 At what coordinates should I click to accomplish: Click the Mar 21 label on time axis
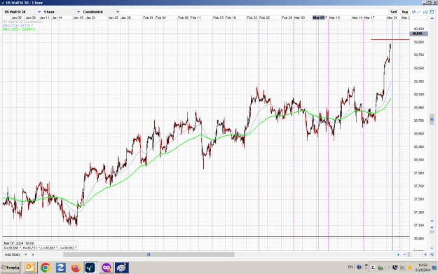click(x=392, y=18)
